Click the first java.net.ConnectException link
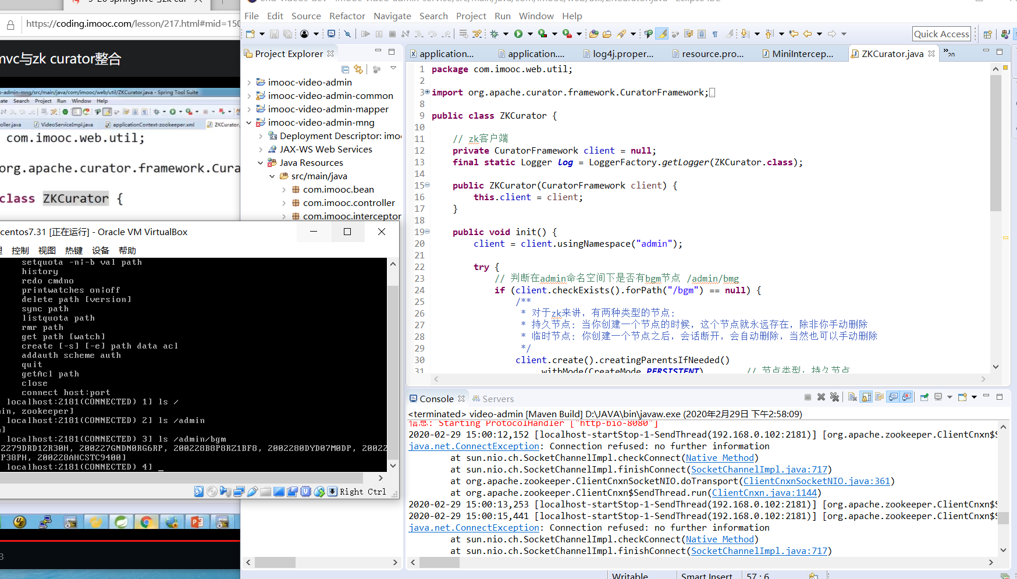The width and height of the screenshot is (1017, 579). point(474,446)
